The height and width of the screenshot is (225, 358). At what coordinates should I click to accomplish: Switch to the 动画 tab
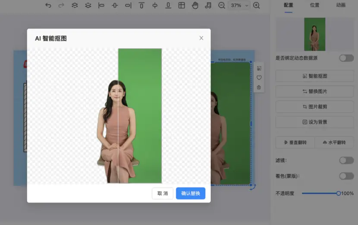point(341,5)
